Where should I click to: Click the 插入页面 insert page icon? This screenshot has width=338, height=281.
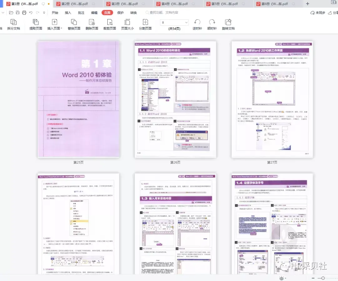[54, 22]
